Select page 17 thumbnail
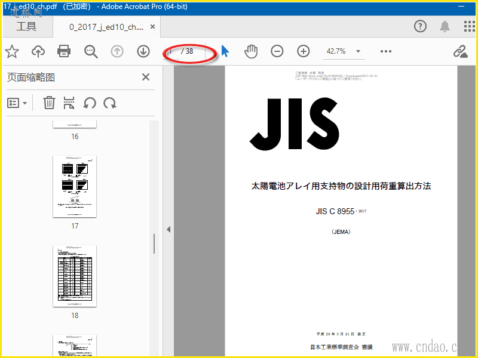The height and width of the screenshot is (358, 478). tap(75, 186)
